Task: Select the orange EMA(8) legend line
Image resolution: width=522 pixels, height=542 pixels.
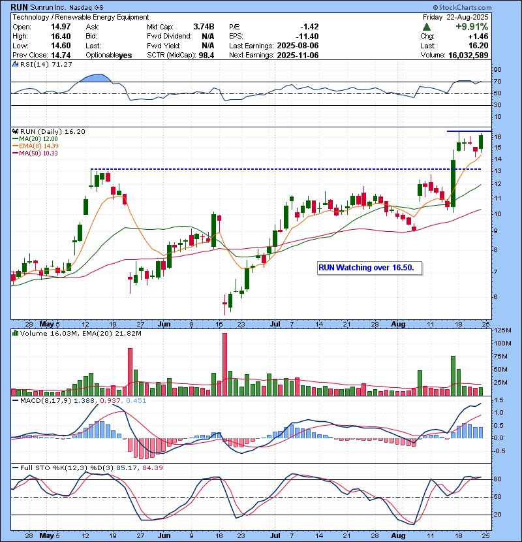Action: tap(15, 146)
